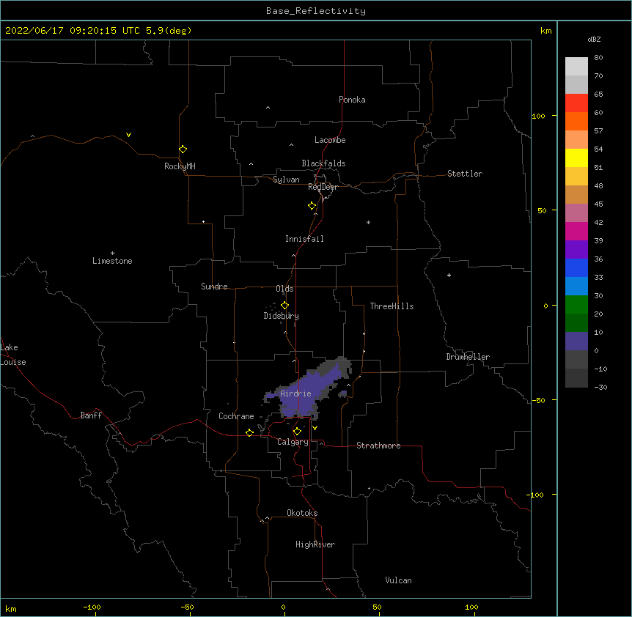
Task: Click the 0 tick on bottom axis
Action: 283,607
